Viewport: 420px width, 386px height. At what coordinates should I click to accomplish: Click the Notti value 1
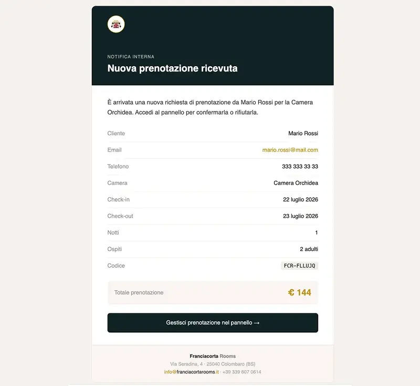(x=317, y=232)
